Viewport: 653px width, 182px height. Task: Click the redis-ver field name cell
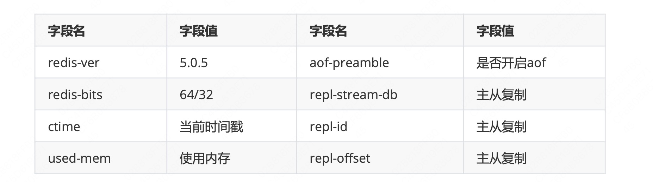[101, 62]
